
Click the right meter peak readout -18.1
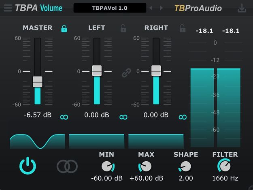pos(231,31)
